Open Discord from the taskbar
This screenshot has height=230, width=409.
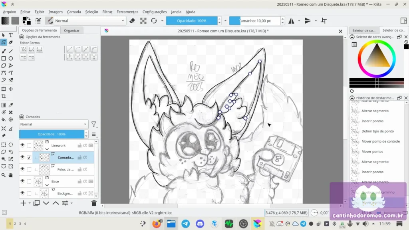pos(200,224)
